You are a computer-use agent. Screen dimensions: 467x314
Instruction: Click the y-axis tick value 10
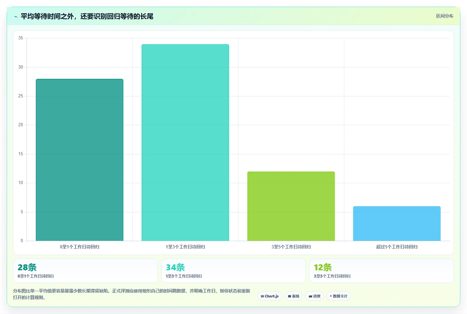21,183
